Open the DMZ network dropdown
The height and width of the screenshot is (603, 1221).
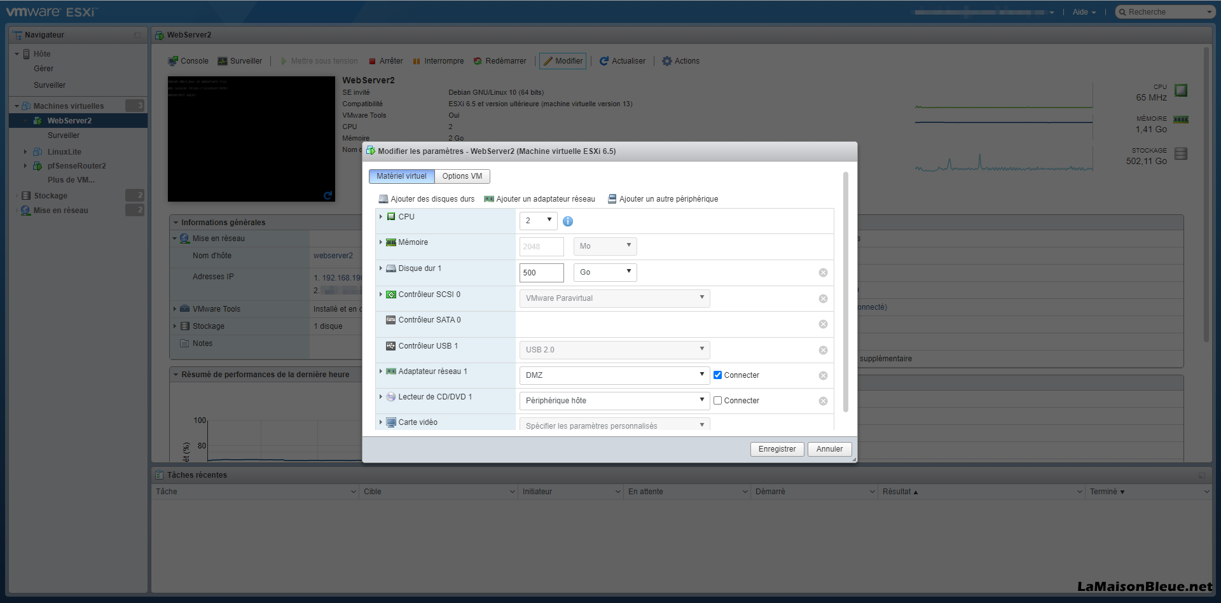pyautogui.click(x=614, y=375)
